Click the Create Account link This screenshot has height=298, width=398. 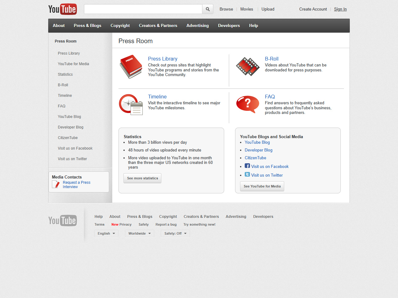coord(313,9)
